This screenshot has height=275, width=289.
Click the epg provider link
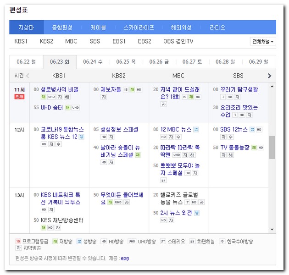pyautogui.click(x=125, y=258)
